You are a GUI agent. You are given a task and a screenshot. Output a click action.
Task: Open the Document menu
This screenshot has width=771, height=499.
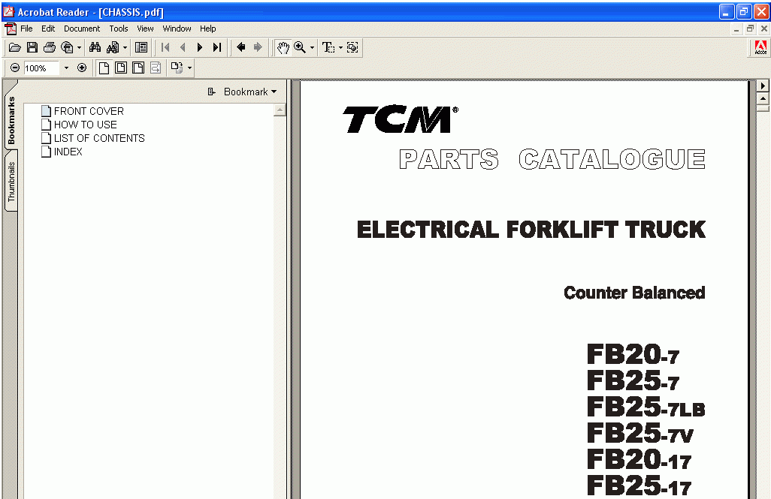point(82,29)
